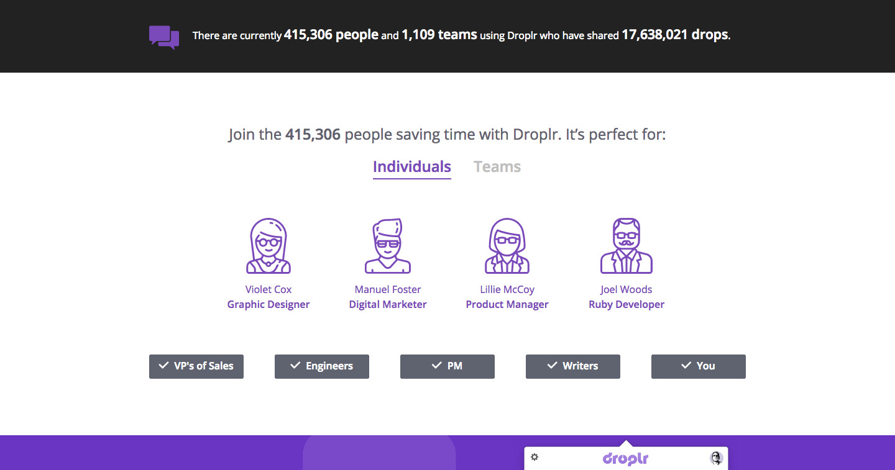Image resolution: width=895 pixels, height=470 pixels.
Task: Click Joel Woods's avatar illustration
Action: tap(626, 246)
